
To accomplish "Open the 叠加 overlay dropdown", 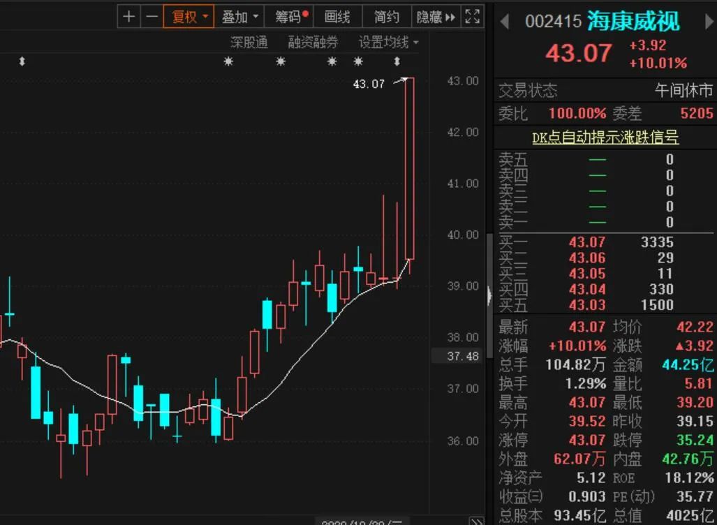I will (239, 17).
